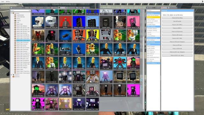This screenshot has height=115, width=204.
Task: Choose the Traffic Strider icon
Action: pos(38,50)
